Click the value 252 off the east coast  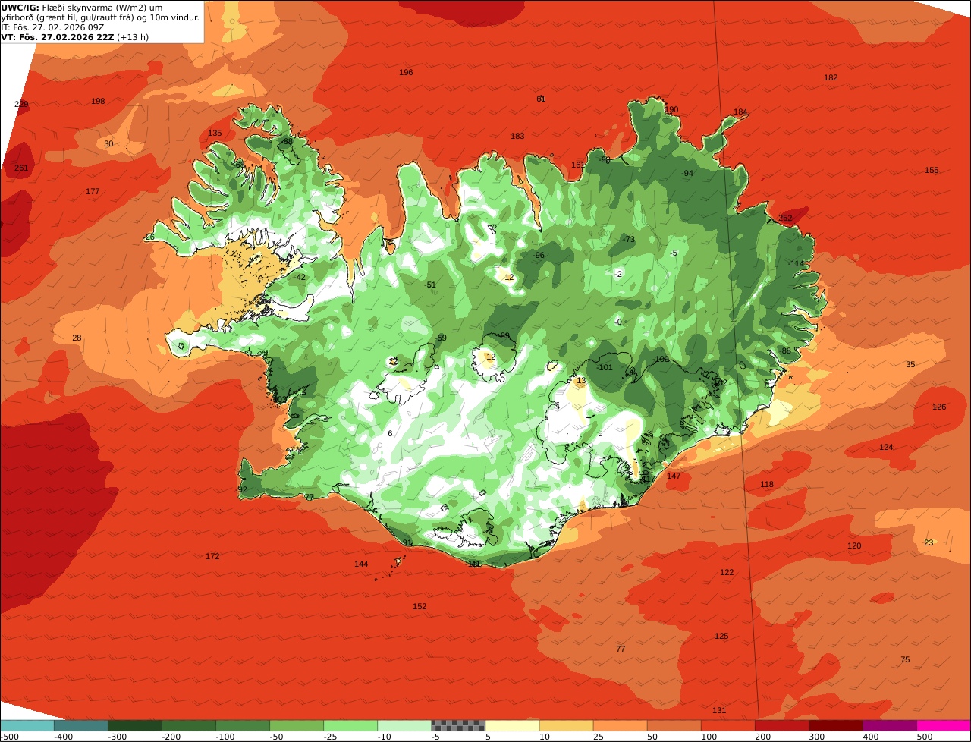tap(785, 218)
